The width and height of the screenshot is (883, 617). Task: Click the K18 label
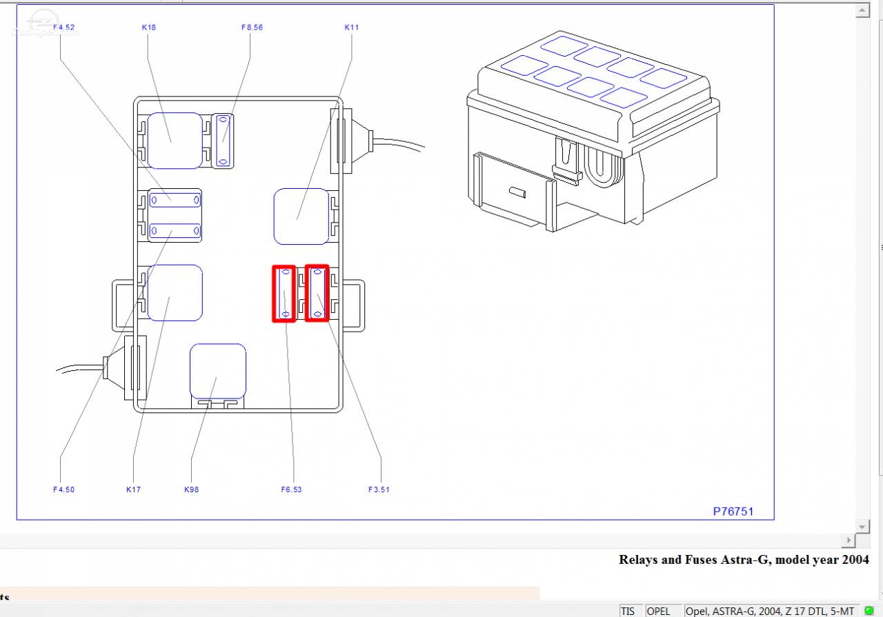click(x=149, y=28)
